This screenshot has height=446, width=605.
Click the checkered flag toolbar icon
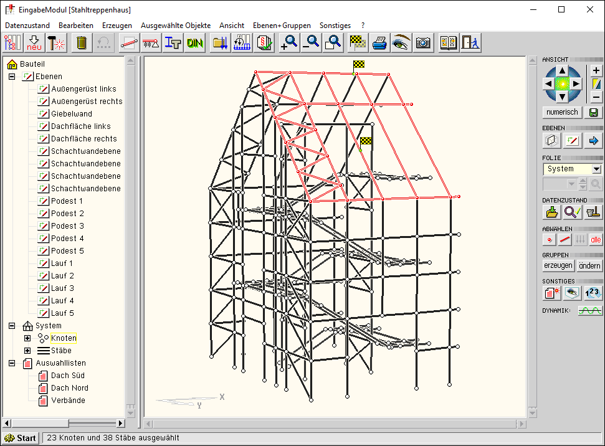click(x=357, y=43)
